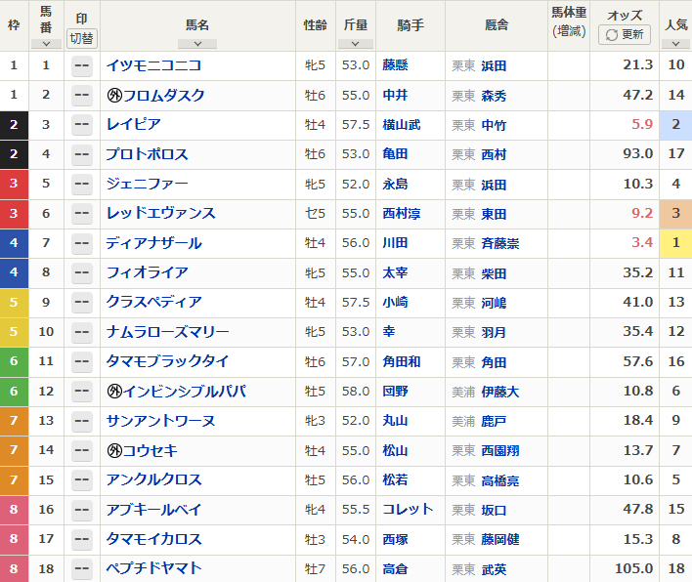Viewport: 692px width, 582px height.
Task: Open horse page for ディアナザール
Action: (x=154, y=243)
